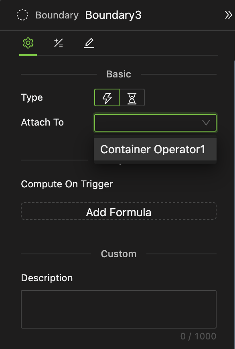Focus the Description text area
The height and width of the screenshot is (349, 235).
119,309
